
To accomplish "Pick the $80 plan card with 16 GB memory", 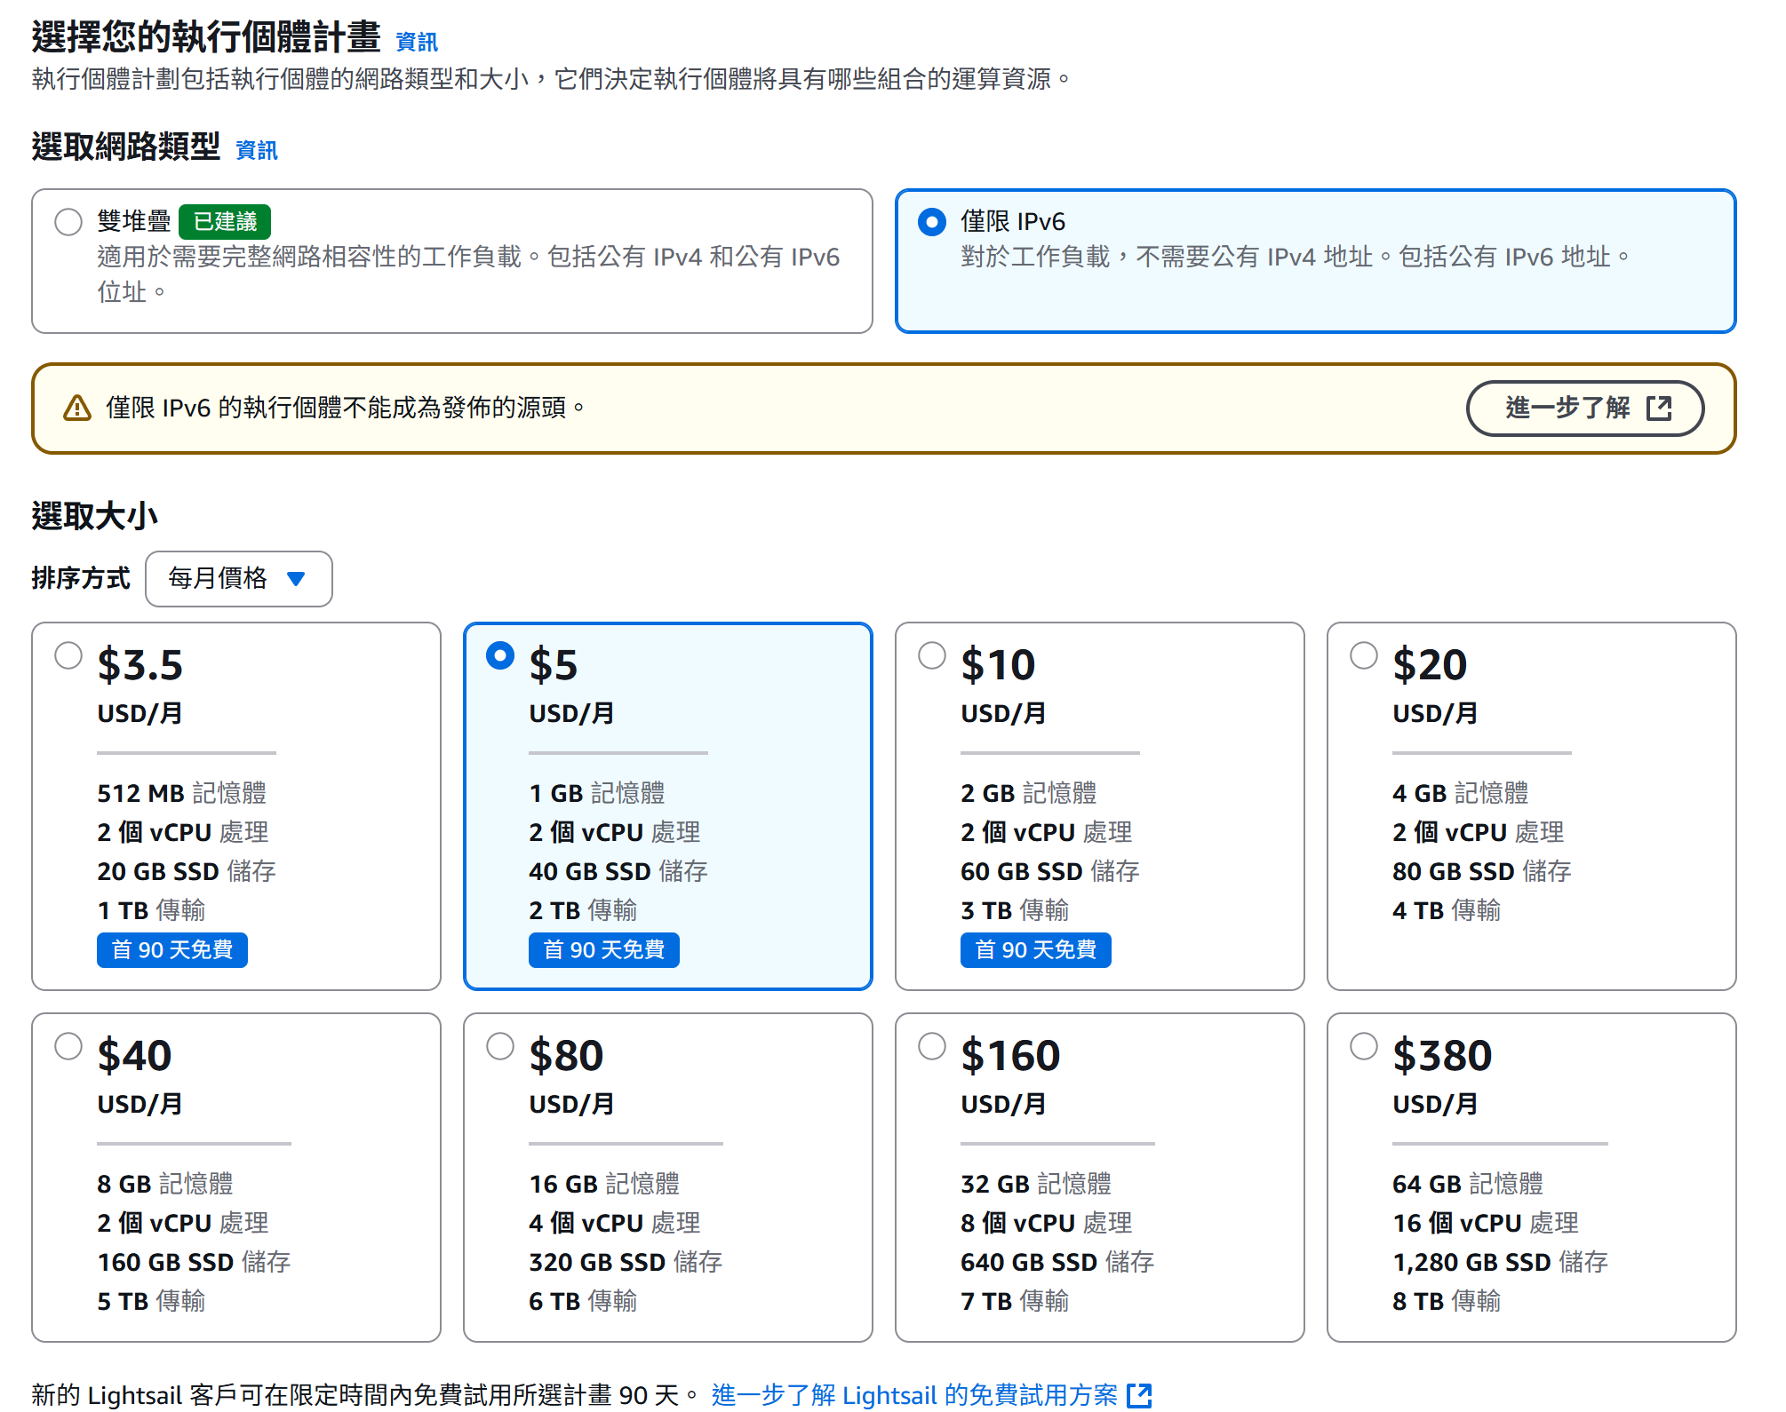I will pos(667,1177).
